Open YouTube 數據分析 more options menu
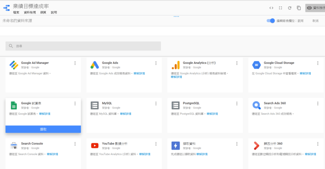 coord(156,144)
